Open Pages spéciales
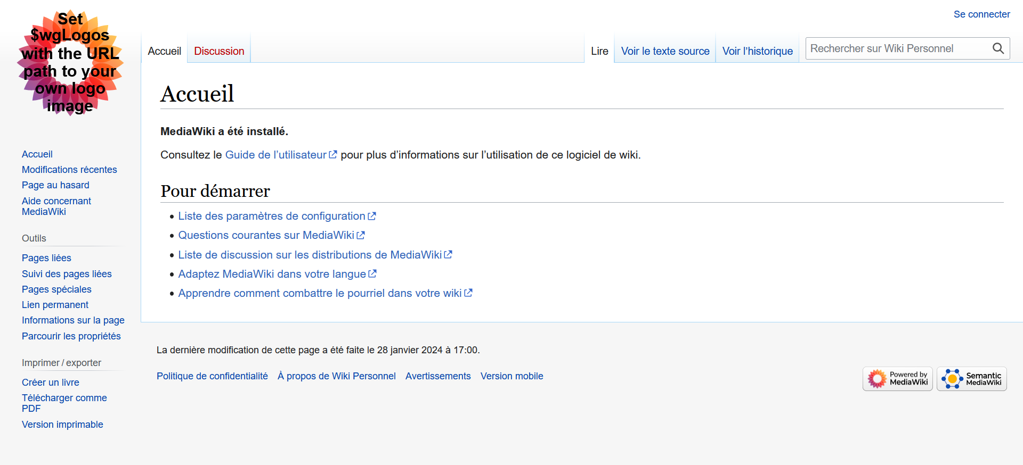Image resolution: width=1023 pixels, height=465 pixels. point(56,289)
